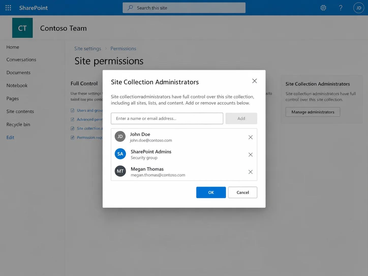Click the dialog title Site Collection Administrators
Viewport: 368px width, 276px height.
155,82
